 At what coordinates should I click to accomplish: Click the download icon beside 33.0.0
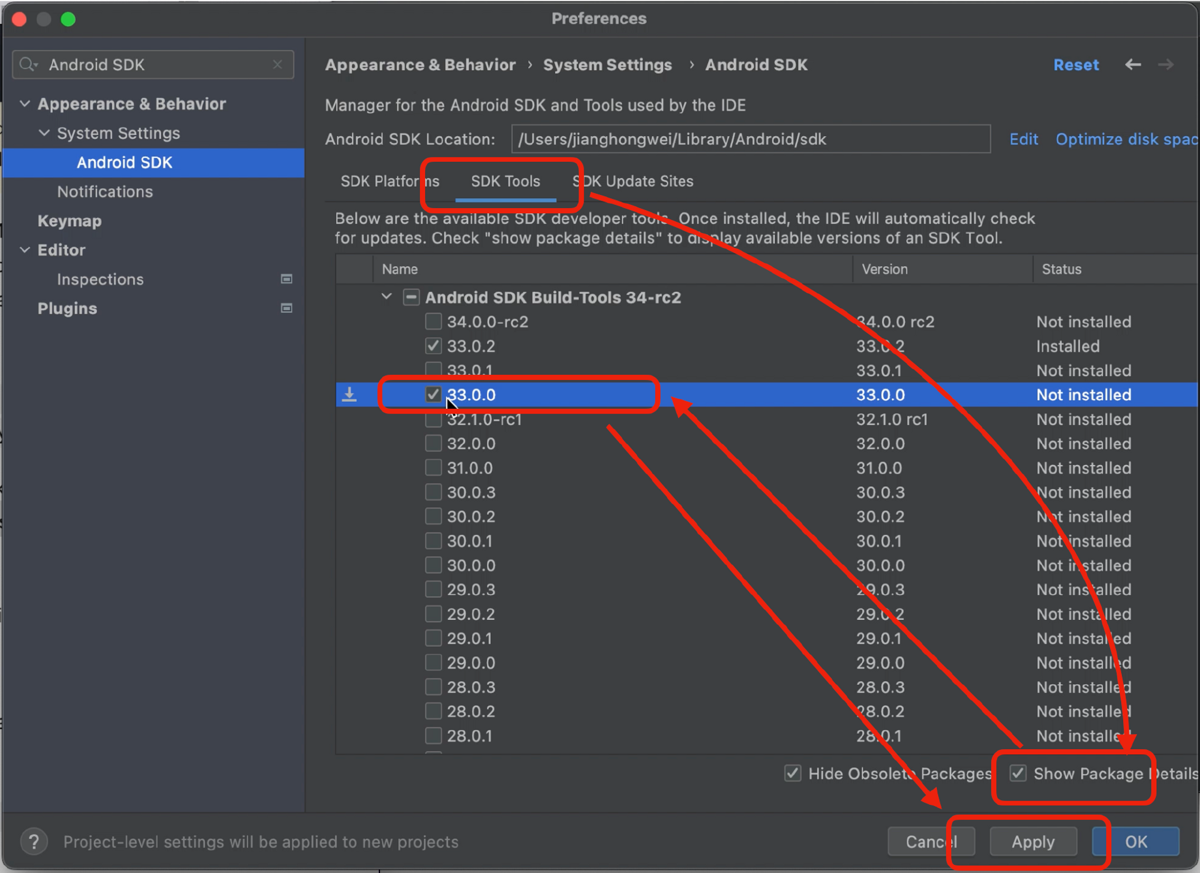click(x=349, y=394)
